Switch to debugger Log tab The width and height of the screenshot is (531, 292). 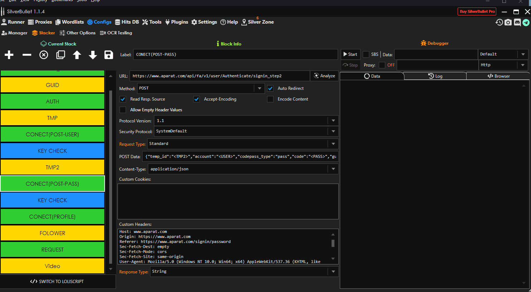(435, 76)
